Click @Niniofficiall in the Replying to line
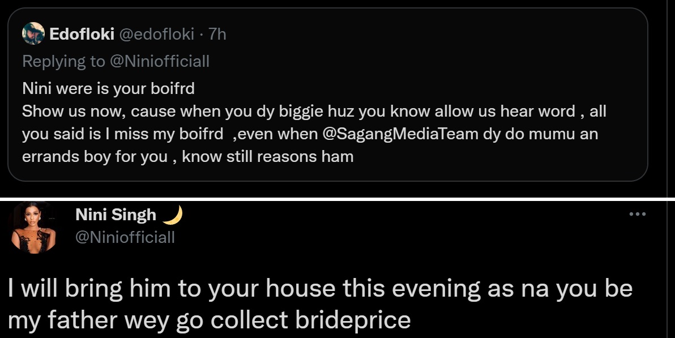Screen dimensions: 675x338 [159, 61]
